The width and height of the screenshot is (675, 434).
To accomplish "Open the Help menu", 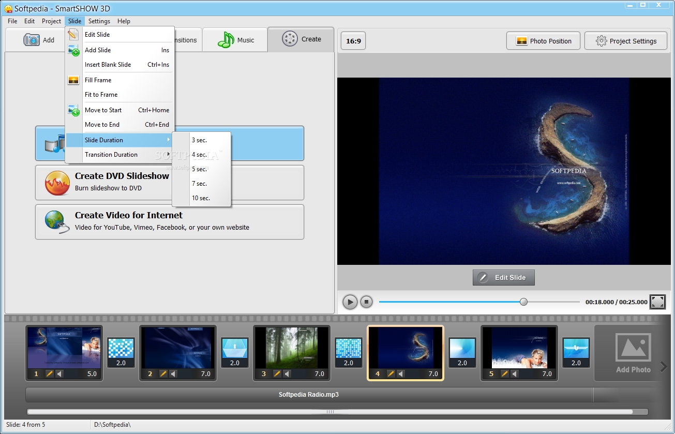I will [124, 21].
